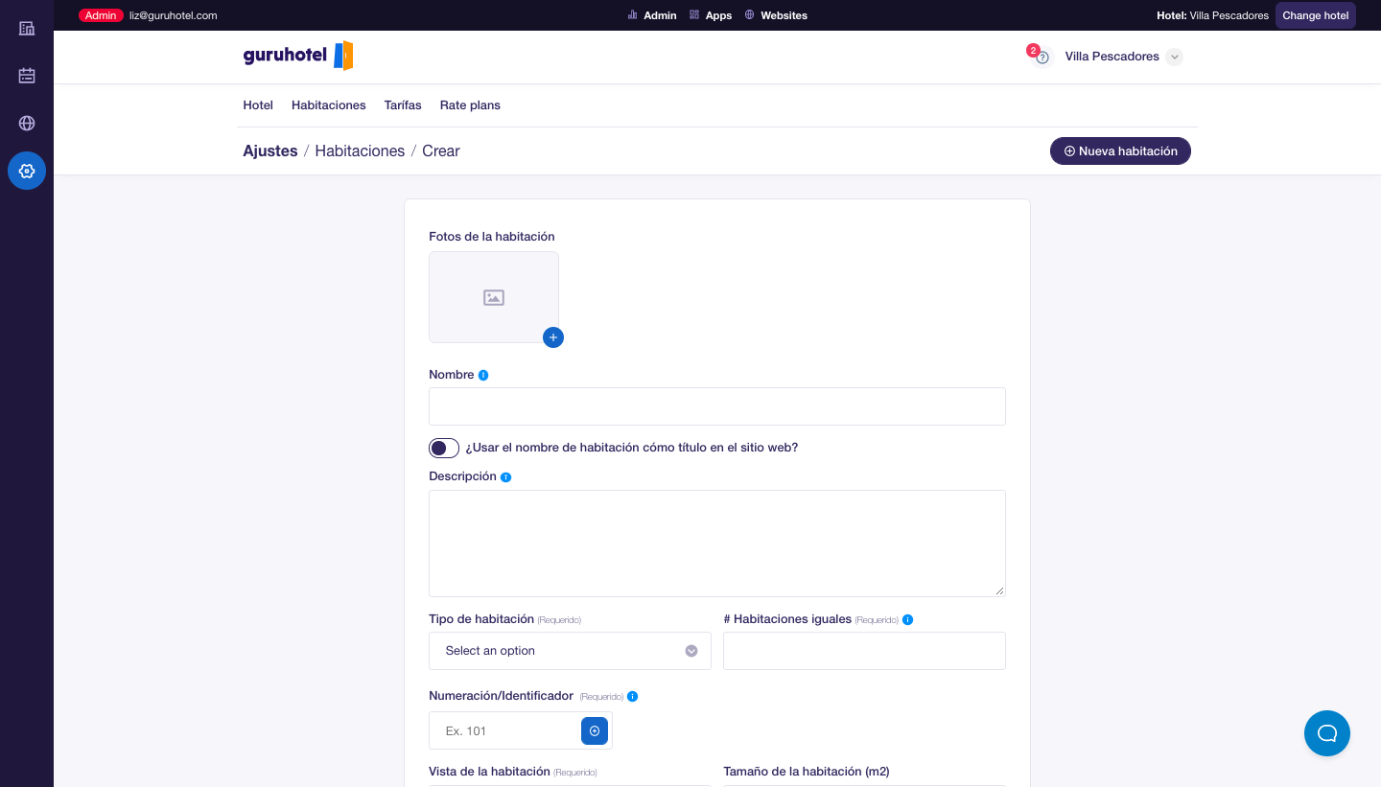Viewport: 1381px width, 787px height.
Task: Switch to the Tarifas tab
Action: coord(403,105)
